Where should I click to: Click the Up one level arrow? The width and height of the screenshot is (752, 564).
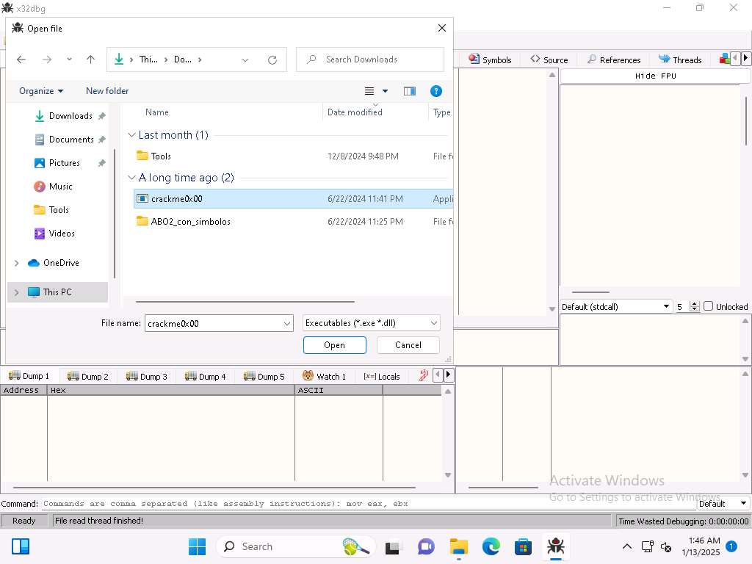(x=90, y=59)
